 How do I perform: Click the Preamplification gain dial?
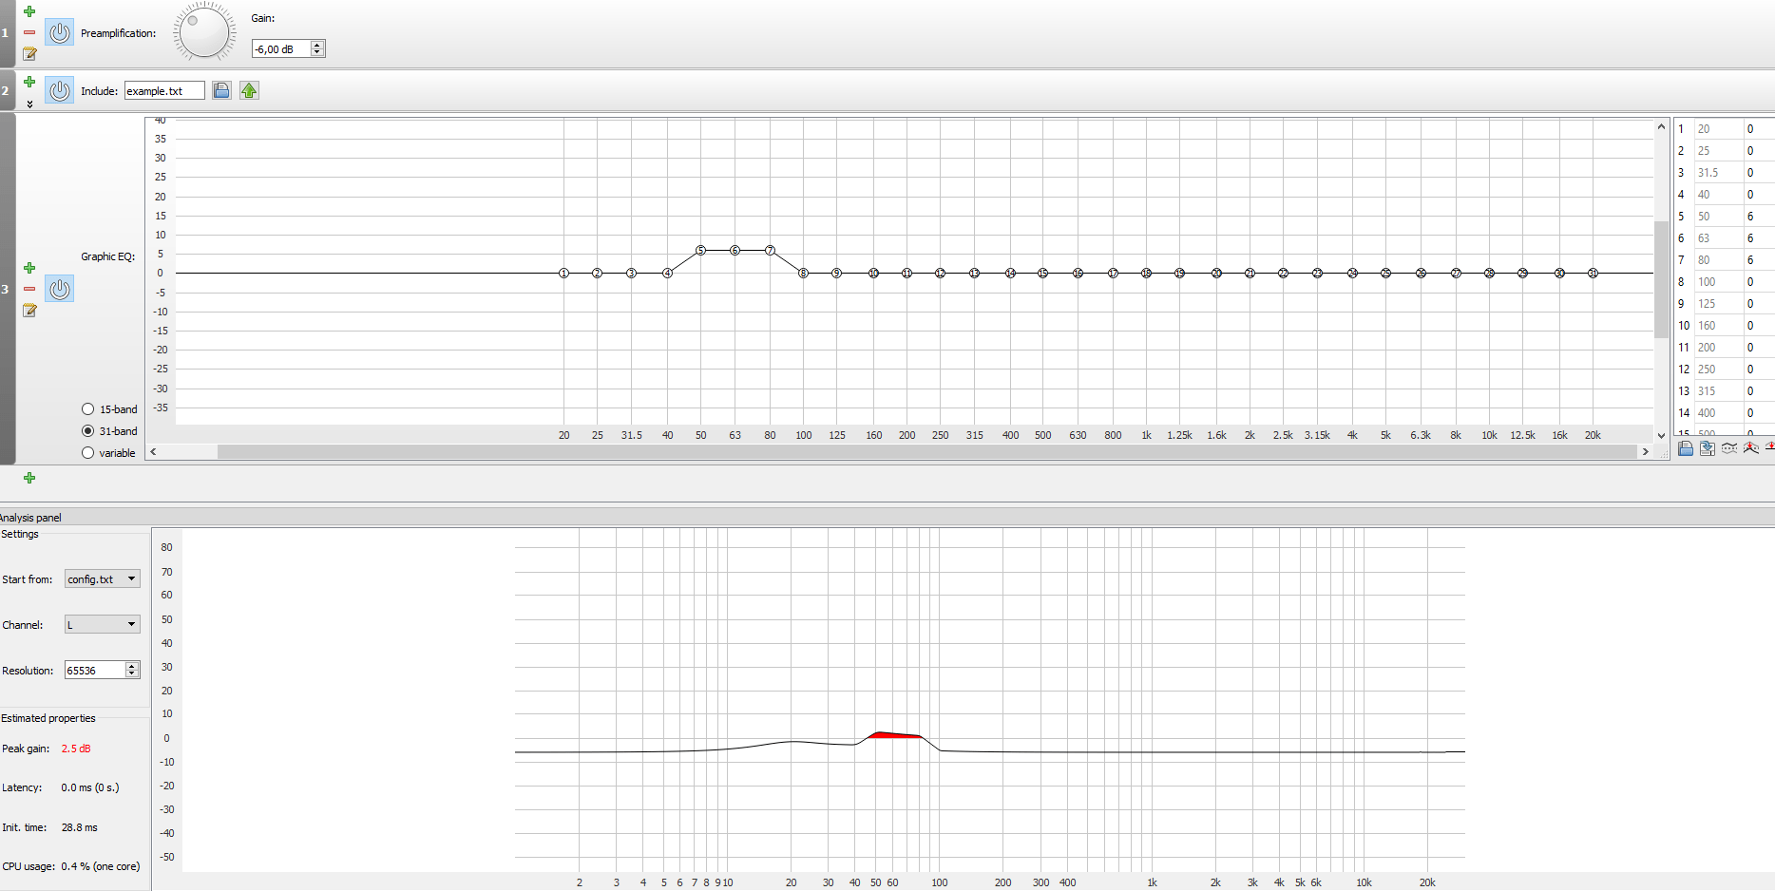204,31
